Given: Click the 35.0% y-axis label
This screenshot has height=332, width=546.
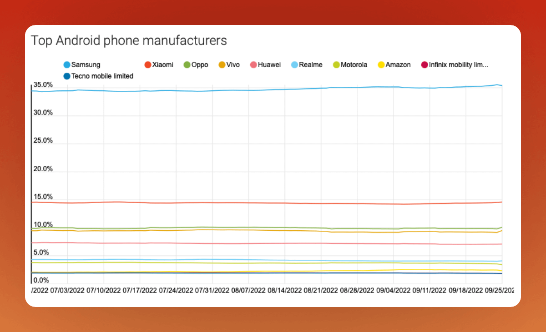Looking at the screenshot, I should click(43, 85).
